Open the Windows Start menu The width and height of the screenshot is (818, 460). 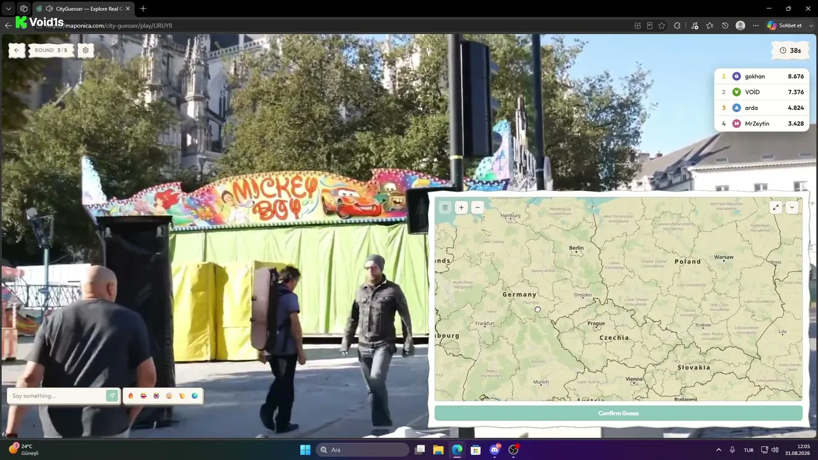point(305,450)
